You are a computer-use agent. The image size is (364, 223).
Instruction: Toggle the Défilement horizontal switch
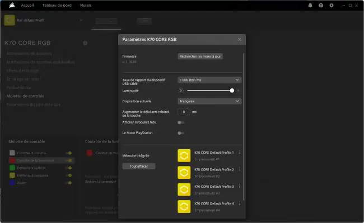tap(69, 175)
